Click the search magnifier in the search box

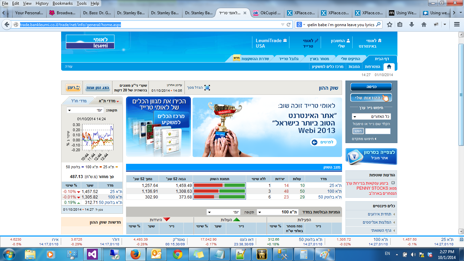pos(378,24)
